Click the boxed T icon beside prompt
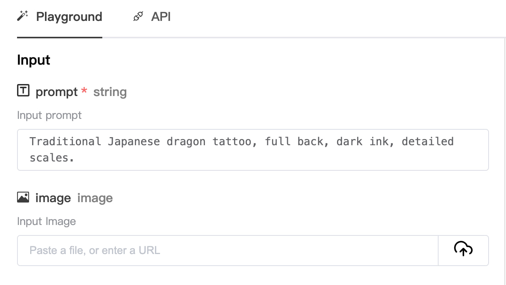Image resolution: width=506 pixels, height=285 pixels. pyautogui.click(x=23, y=91)
